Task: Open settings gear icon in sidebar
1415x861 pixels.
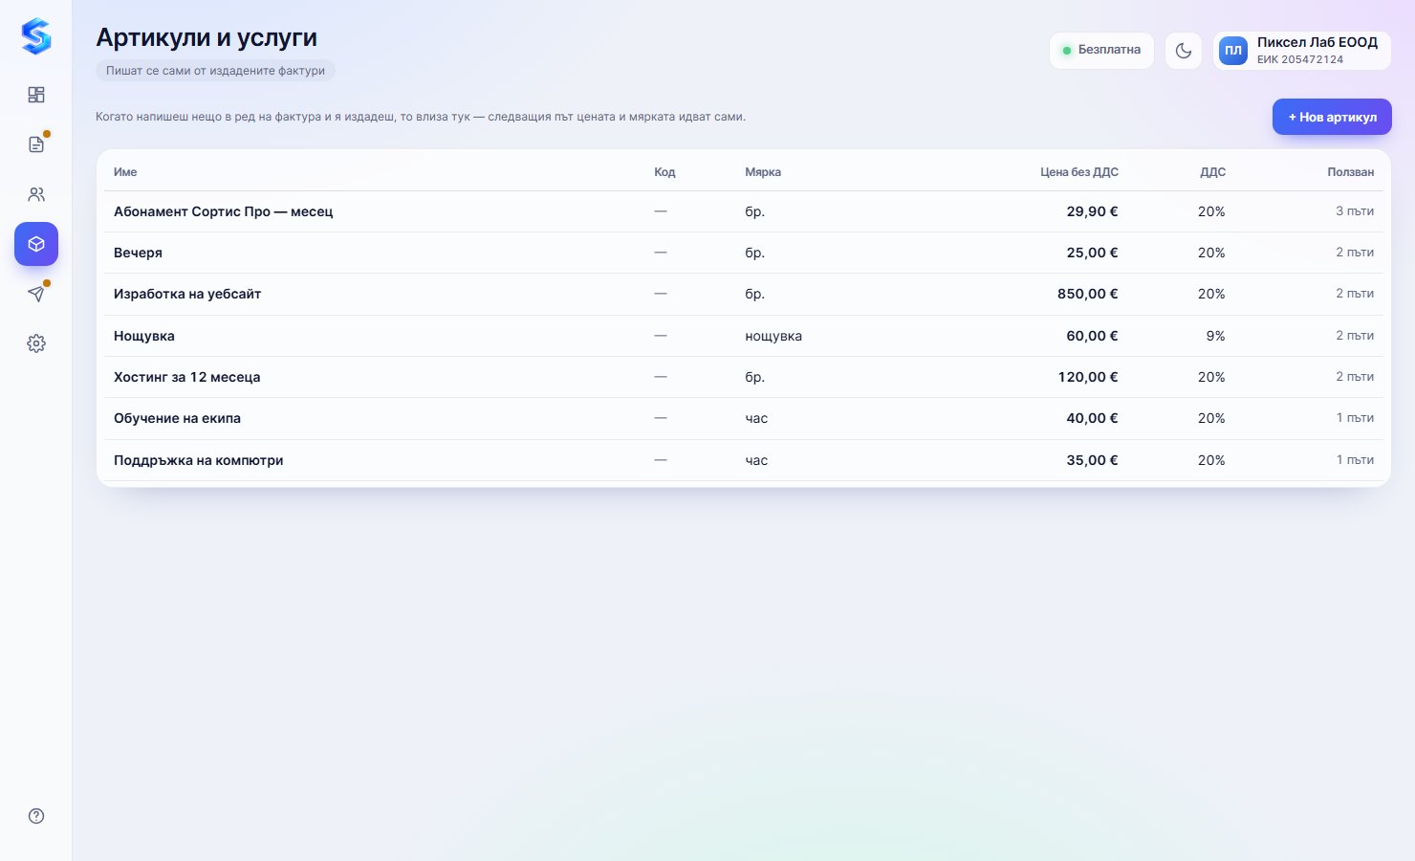Action: point(36,343)
